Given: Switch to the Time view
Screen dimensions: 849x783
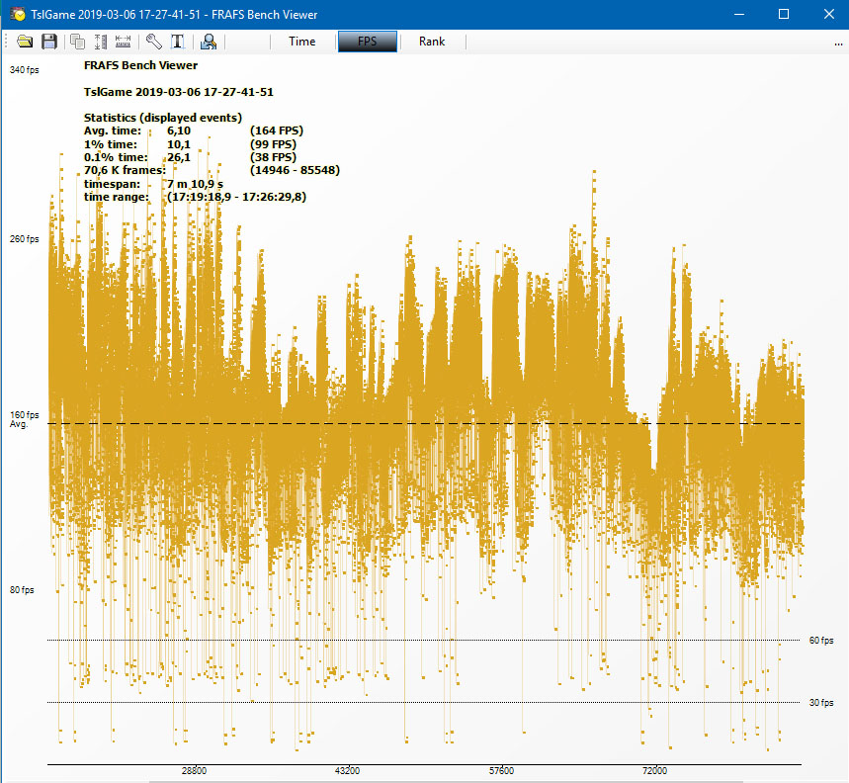Looking at the screenshot, I should coord(301,42).
